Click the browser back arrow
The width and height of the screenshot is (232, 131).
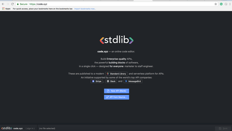(x=3, y=4)
